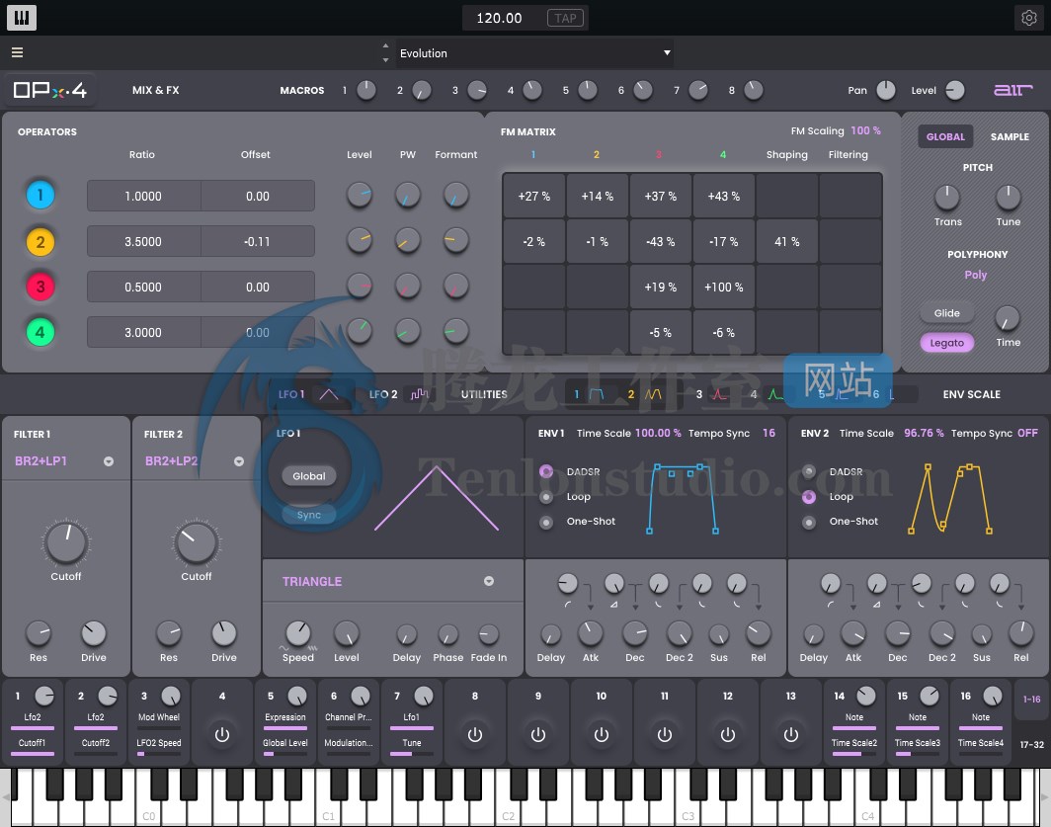Select ENV 2 Loop mode
Viewport: 1051px width, 827px height.
click(809, 497)
